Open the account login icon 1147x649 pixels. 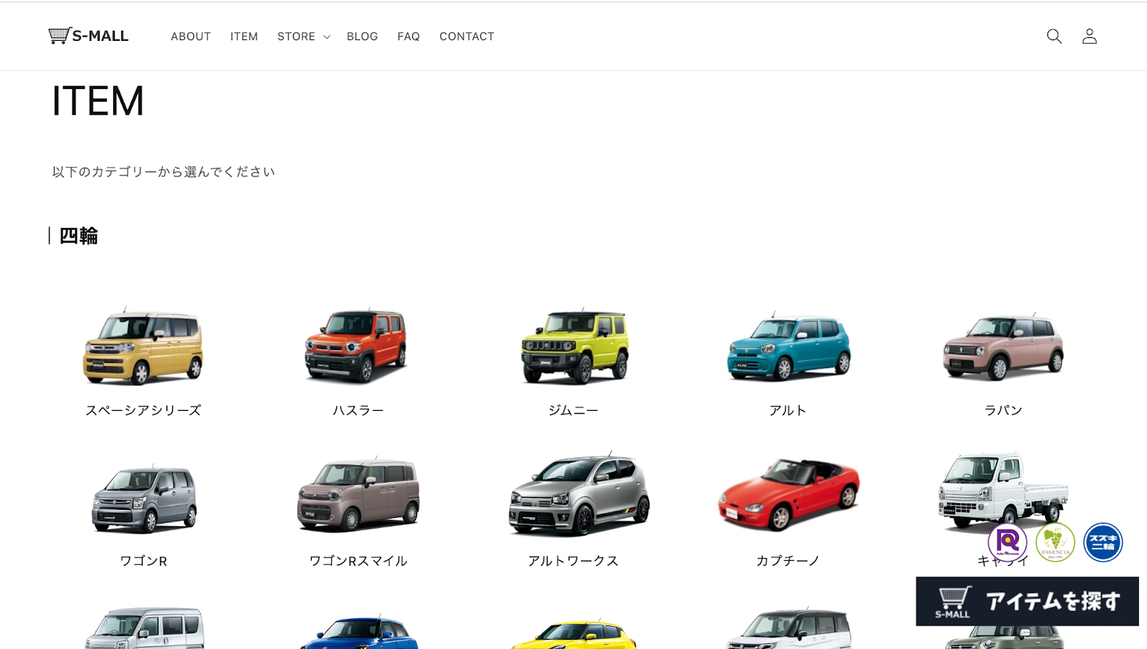pos(1090,36)
